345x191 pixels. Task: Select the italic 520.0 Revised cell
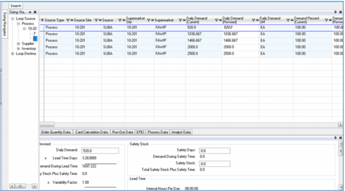click(x=241, y=28)
